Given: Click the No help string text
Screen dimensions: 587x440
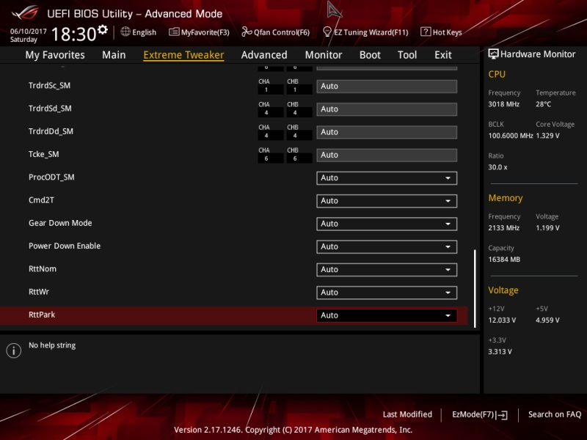Looking at the screenshot, I should [x=52, y=345].
